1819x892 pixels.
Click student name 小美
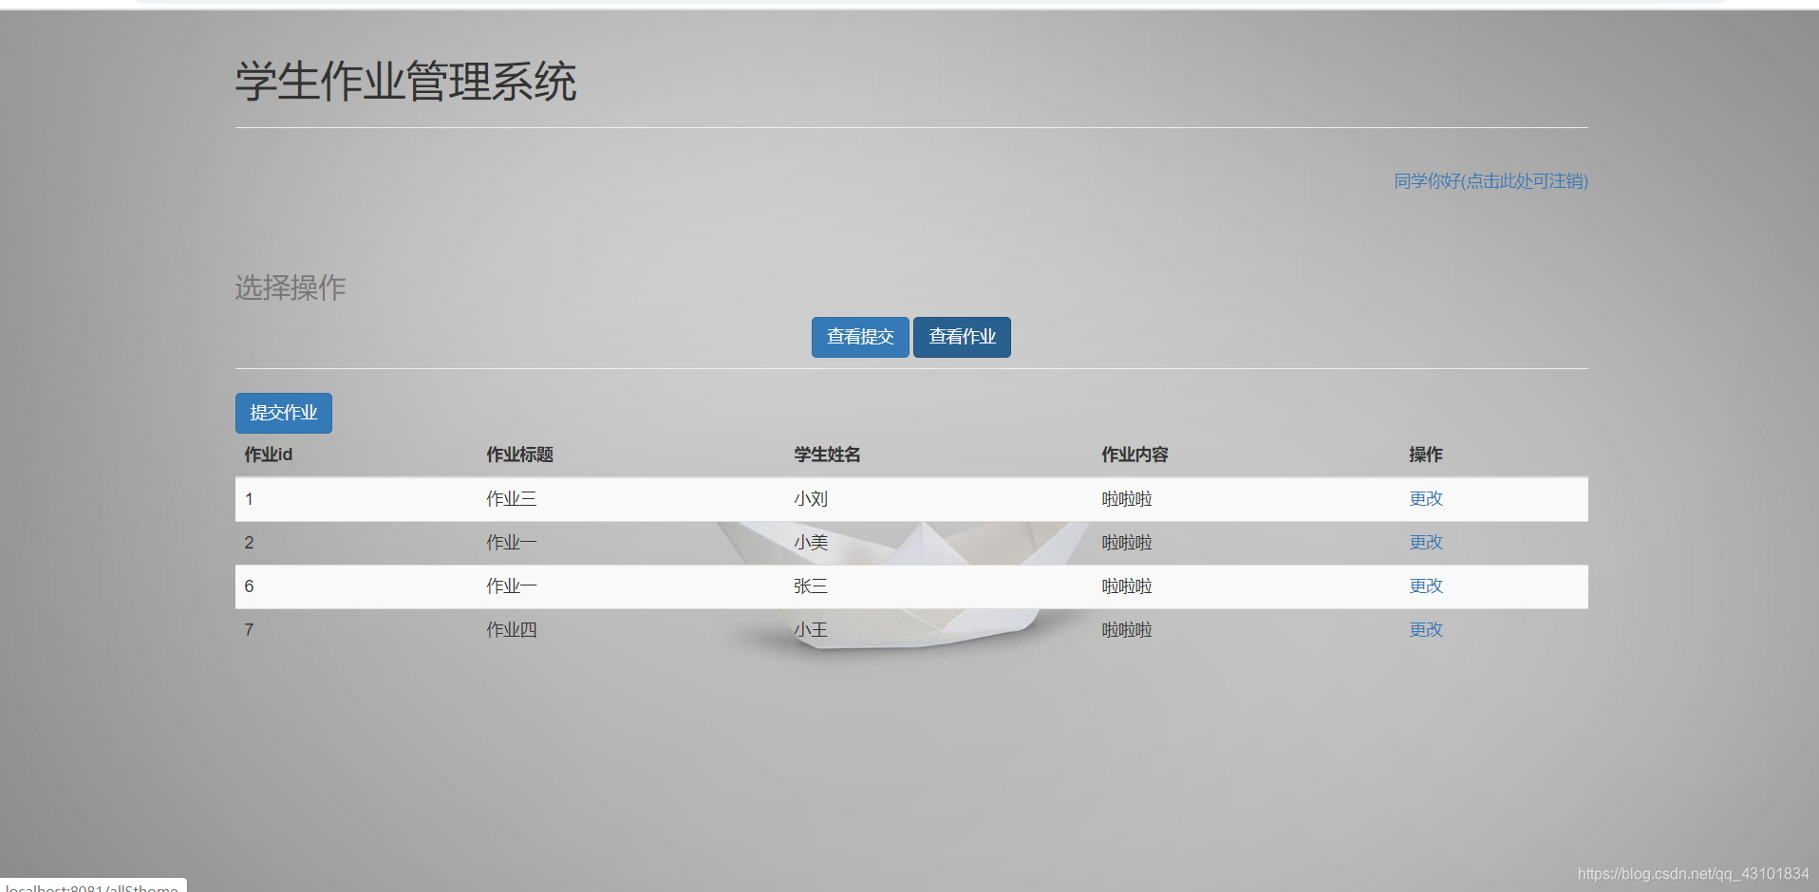click(811, 543)
